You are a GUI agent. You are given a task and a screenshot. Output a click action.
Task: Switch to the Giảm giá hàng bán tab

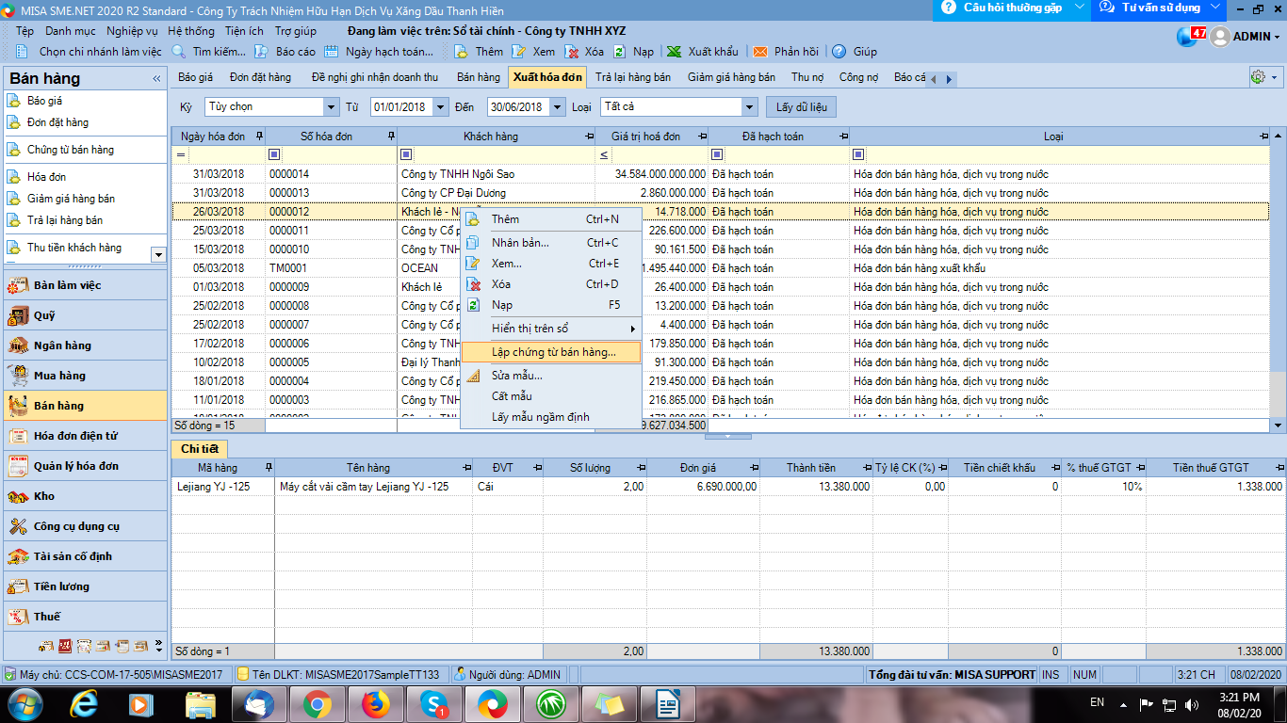tap(731, 77)
